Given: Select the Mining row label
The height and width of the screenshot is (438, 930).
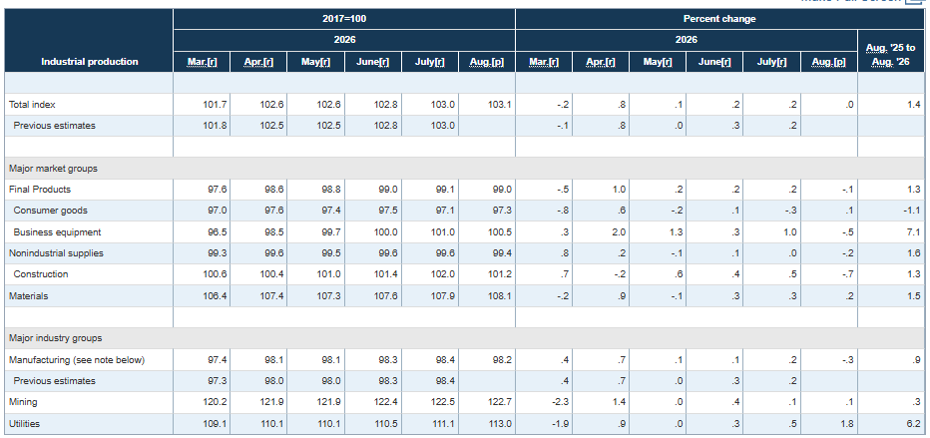Looking at the screenshot, I should pos(23,402).
